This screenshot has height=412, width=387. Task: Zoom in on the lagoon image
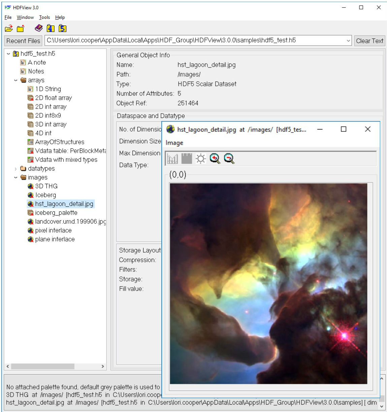(x=215, y=158)
